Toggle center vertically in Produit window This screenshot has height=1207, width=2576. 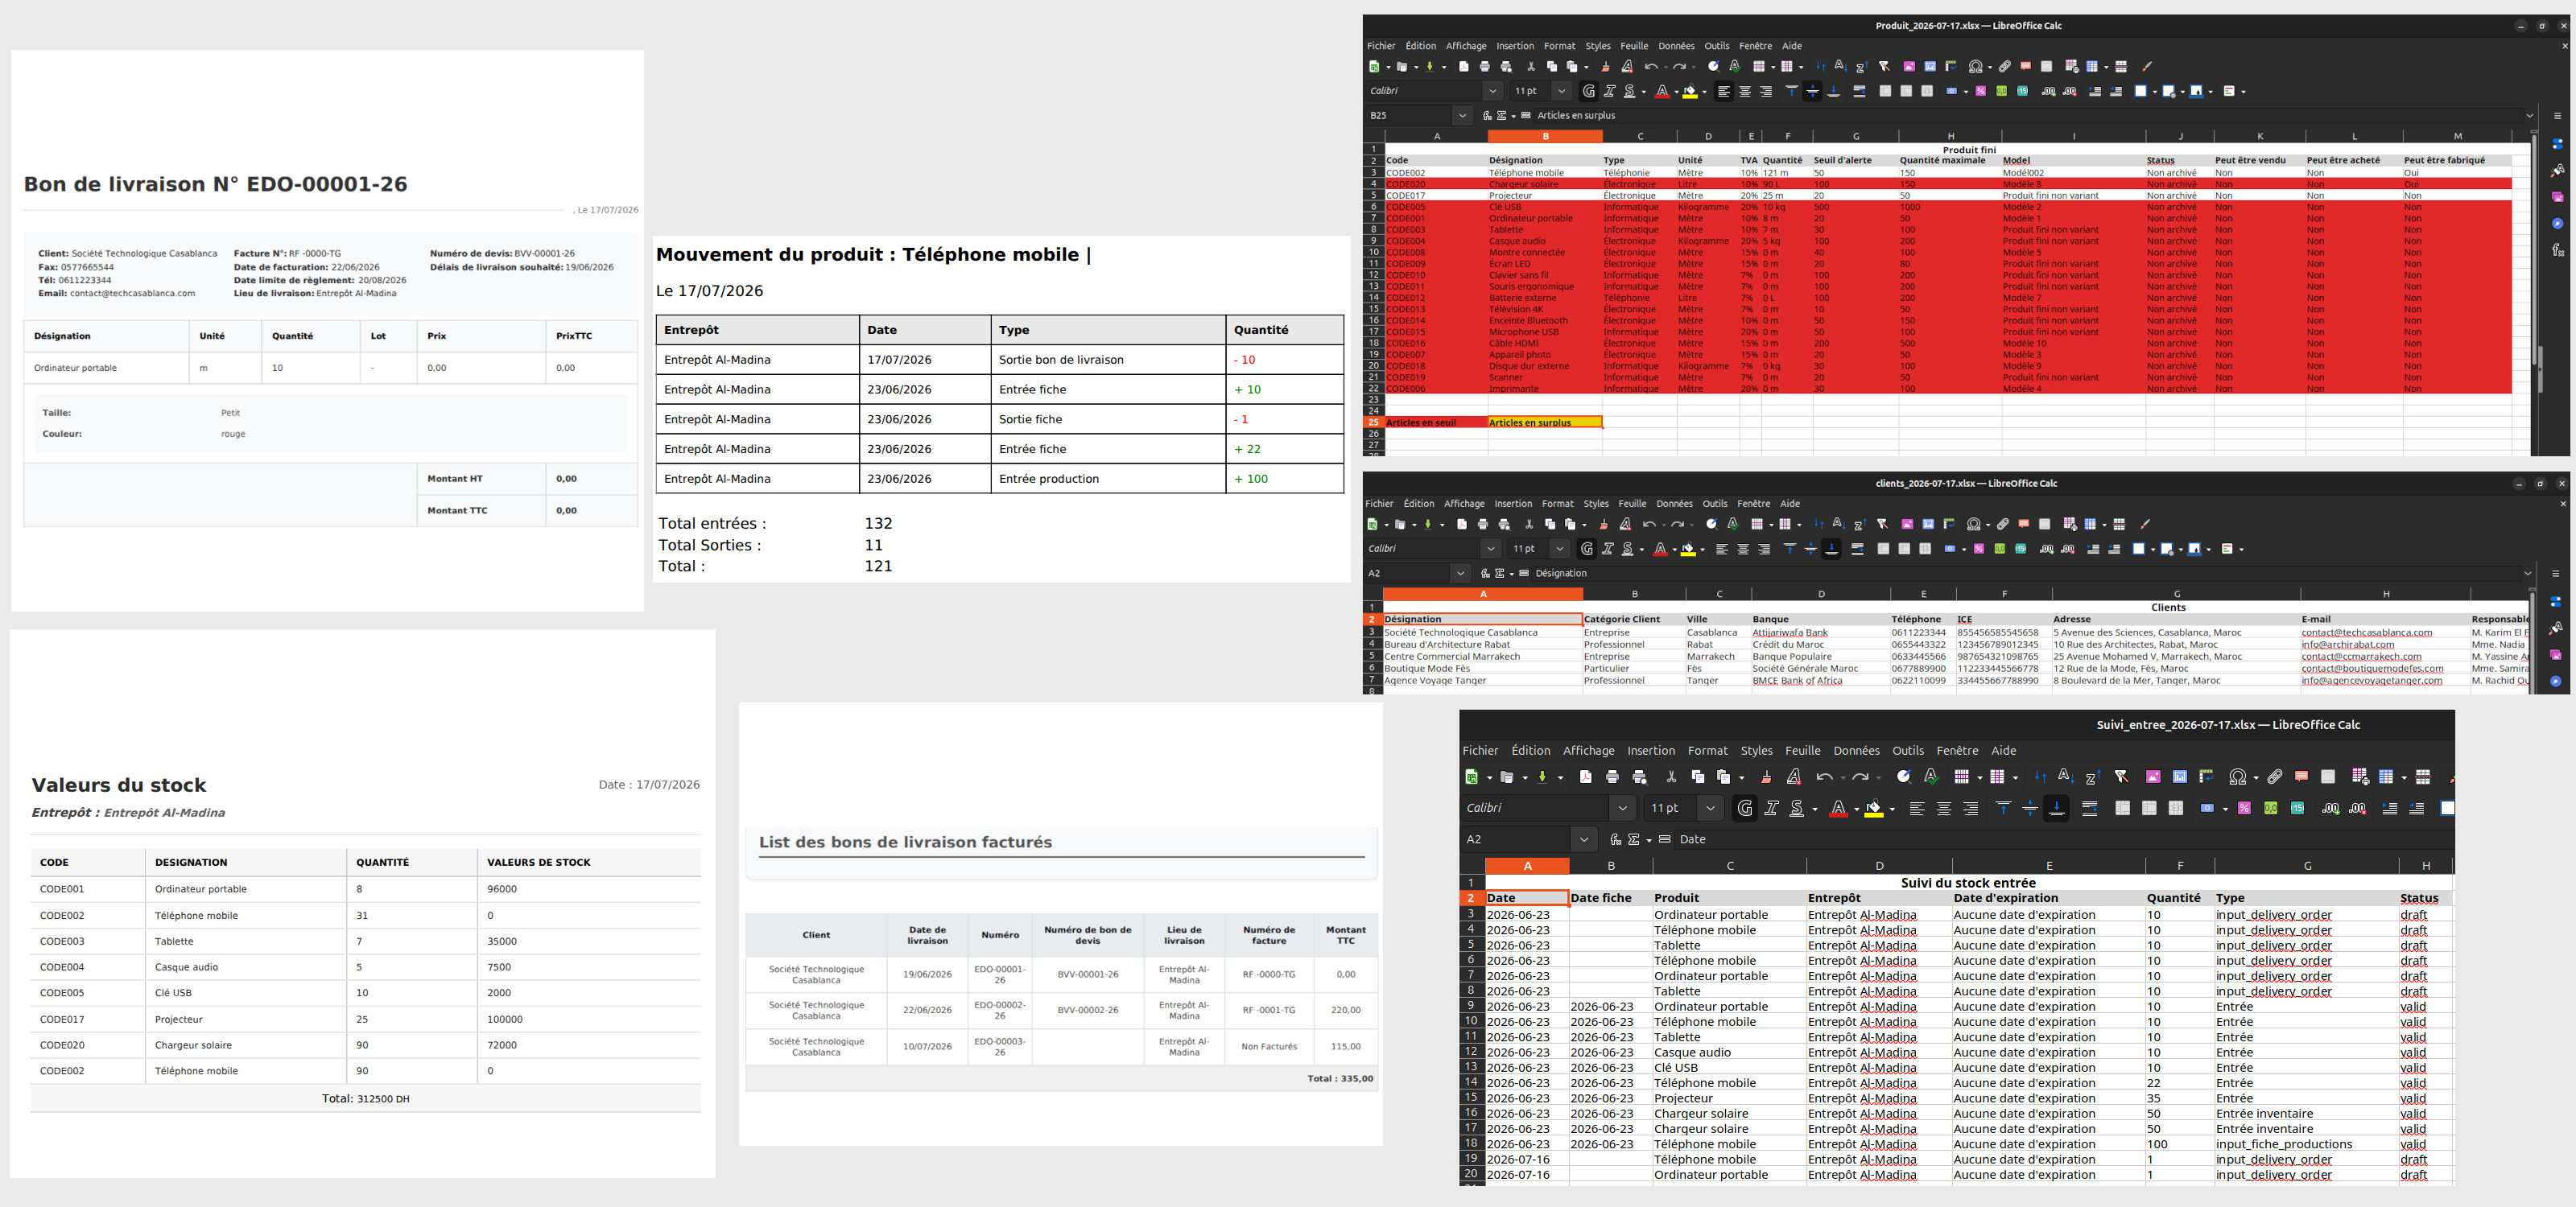click(1812, 91)
